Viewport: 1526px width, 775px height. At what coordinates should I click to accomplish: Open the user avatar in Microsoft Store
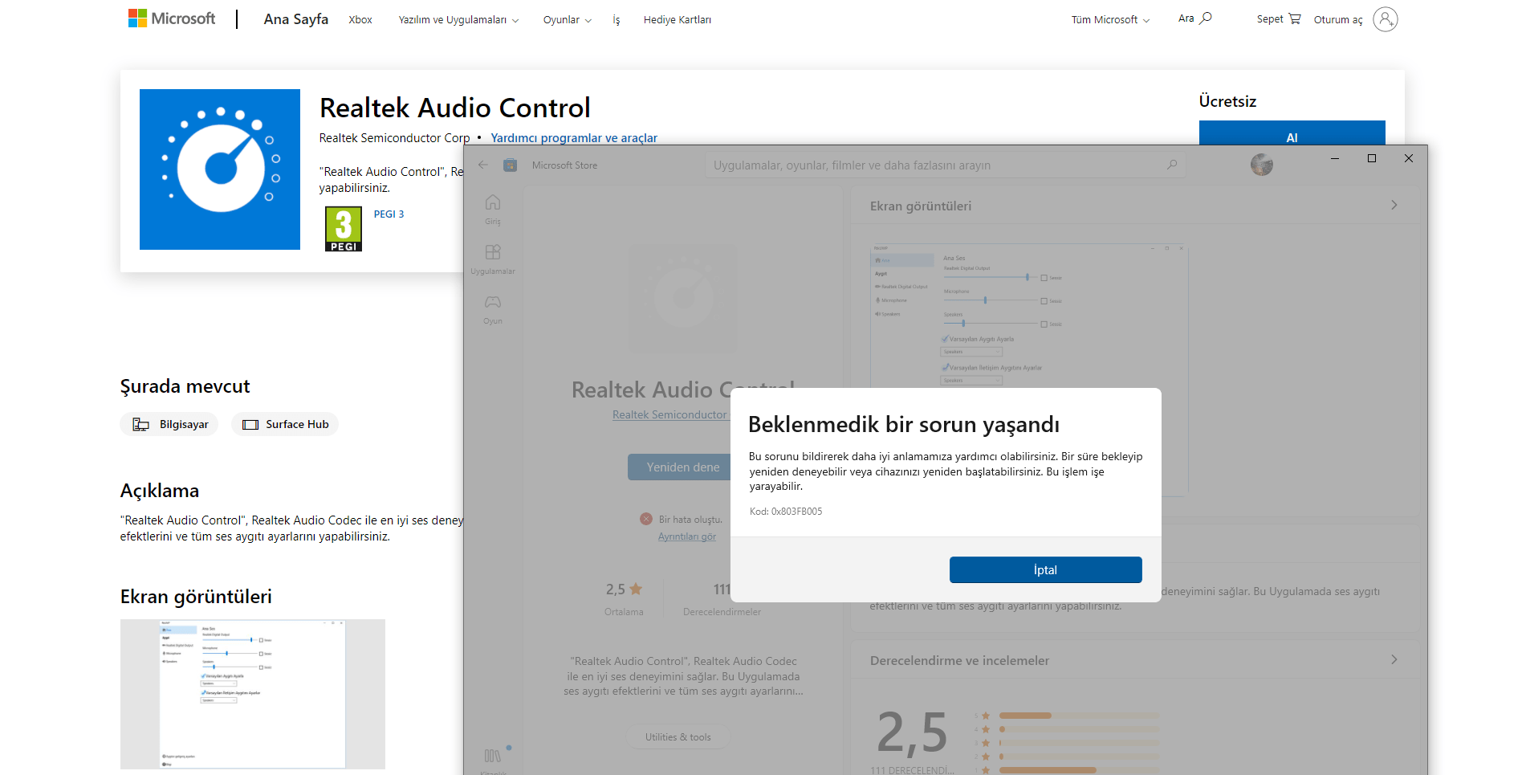coord(1262,165)
